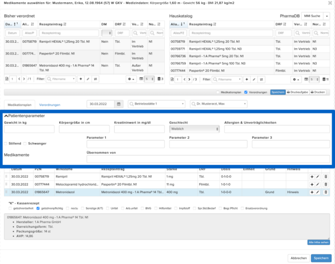The width and height of the screenshot is (335, 264).
Task: Check the Schwanger checkbox
Action: click(x=25, y=144)
